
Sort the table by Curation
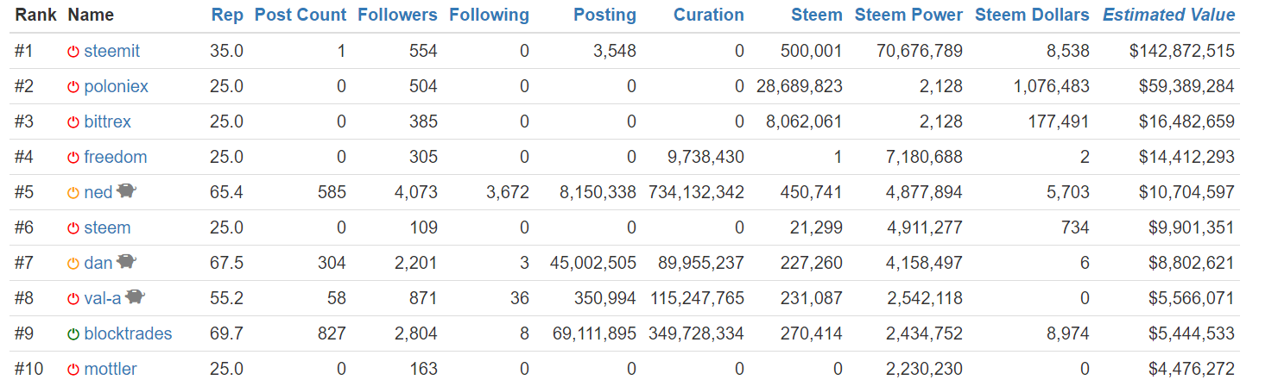click(x=708, y=15)
